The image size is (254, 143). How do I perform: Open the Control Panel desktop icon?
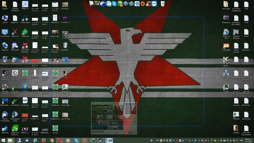point(5,33)
